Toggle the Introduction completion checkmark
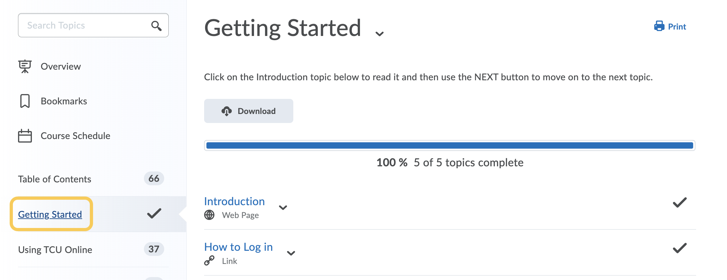The height and width of the screenshot is (280, 727). [680, 203]
